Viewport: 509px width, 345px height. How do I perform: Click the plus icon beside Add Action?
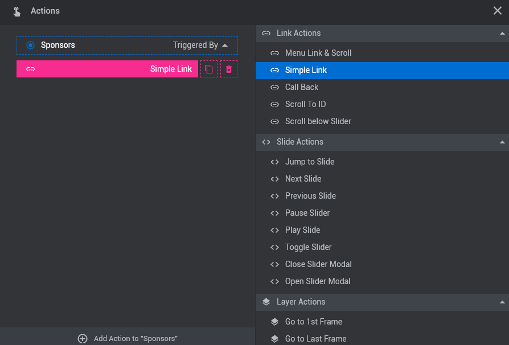83,339
